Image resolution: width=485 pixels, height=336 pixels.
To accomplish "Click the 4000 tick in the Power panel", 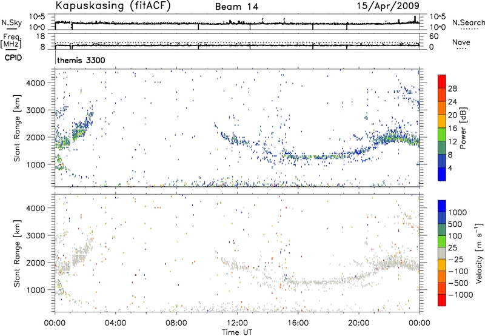I will pos(36,83).
